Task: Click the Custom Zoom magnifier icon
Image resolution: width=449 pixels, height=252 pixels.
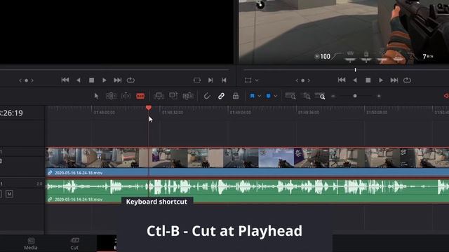Action: tap(320, 96)
